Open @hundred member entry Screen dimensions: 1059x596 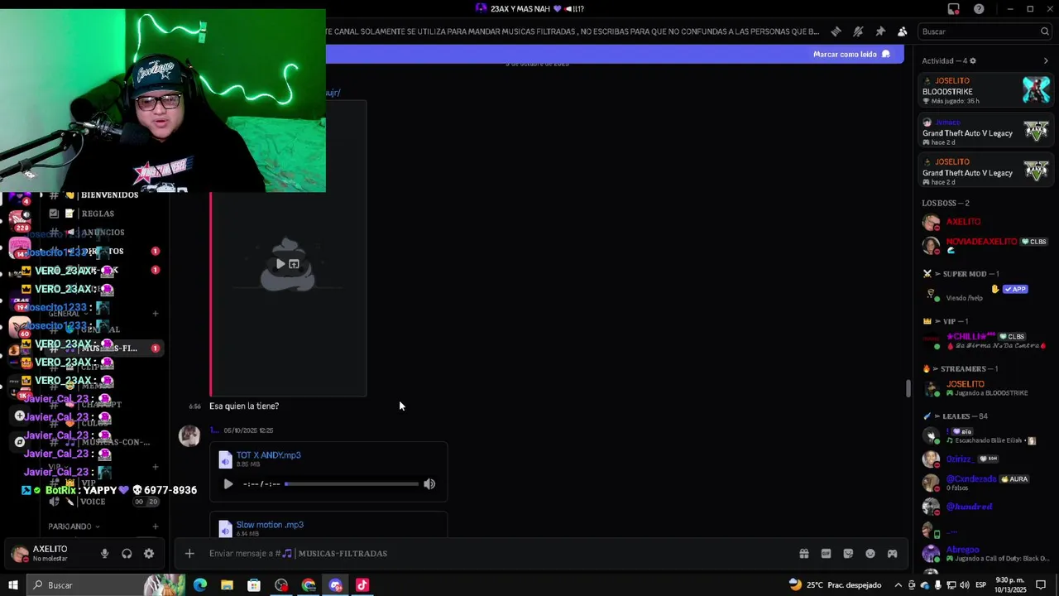click(x=985, y=507)
